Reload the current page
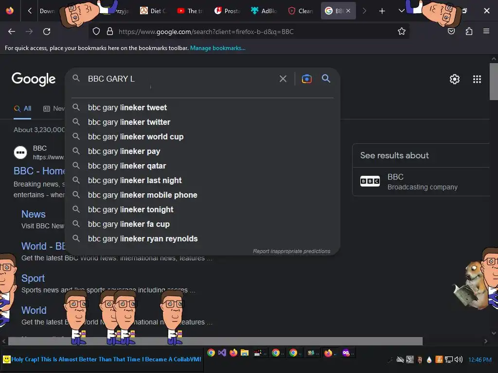The height and width of the screenshot is (373, 498). pyautogui.click(x=47, y=32)
